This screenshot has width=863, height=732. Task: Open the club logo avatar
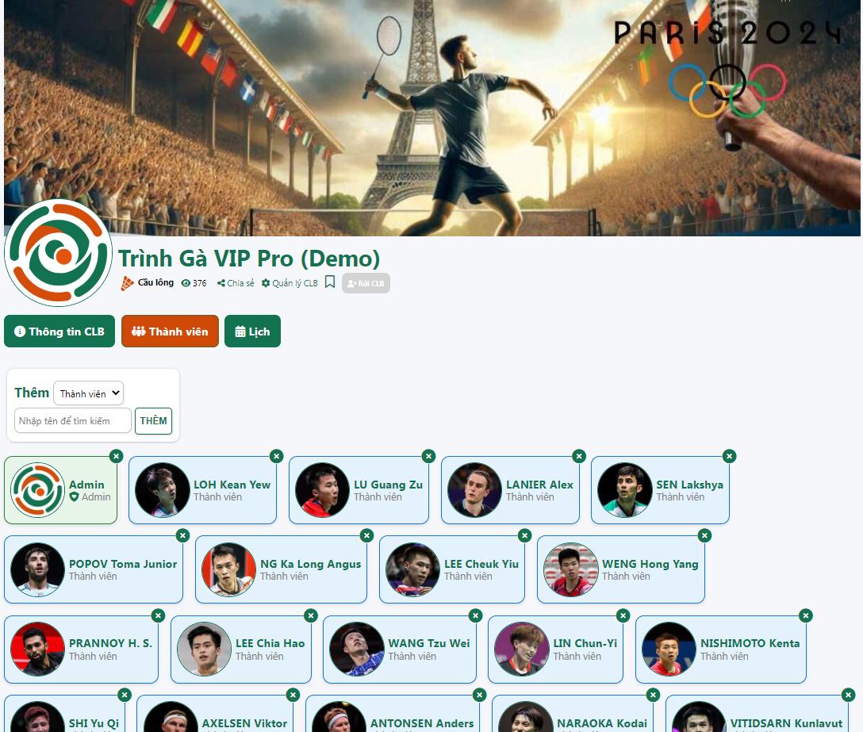[59, 253]
